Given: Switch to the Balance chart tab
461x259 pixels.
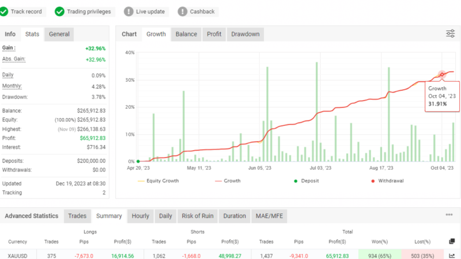Looking at the screenshot, I should 186,35.
